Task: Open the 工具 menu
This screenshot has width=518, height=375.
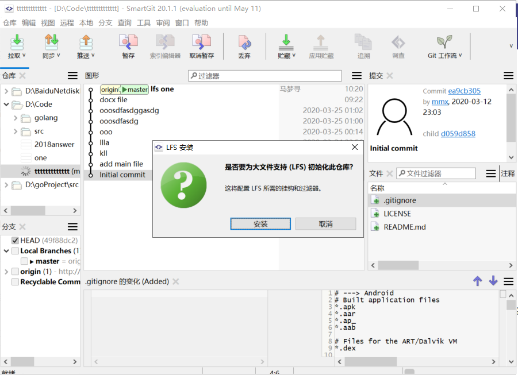Action: click(144, 23)
